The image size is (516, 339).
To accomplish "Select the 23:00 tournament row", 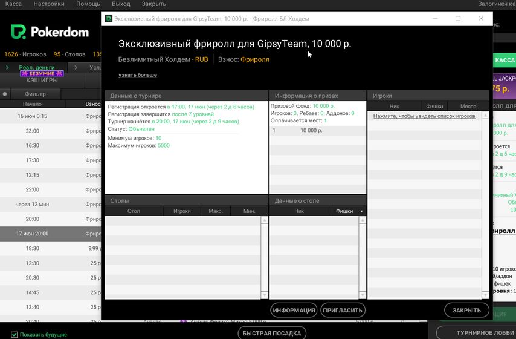I will 50,131.
